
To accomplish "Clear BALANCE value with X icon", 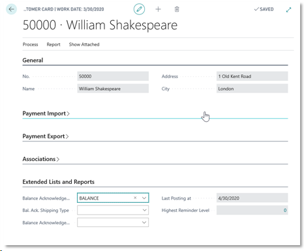I will coord(135,198).
